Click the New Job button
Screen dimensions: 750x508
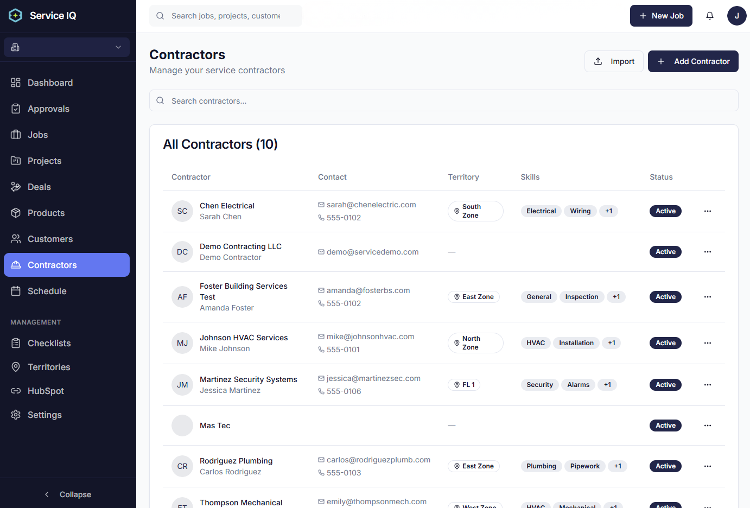click(x=661, y=16)
